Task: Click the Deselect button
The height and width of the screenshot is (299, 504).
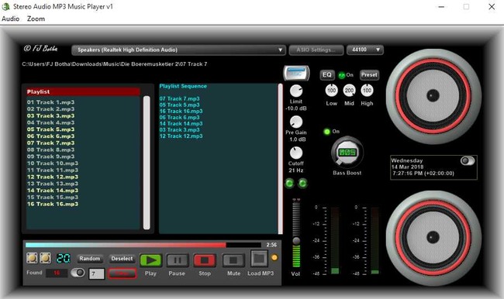Action: (x=122, y=259)
